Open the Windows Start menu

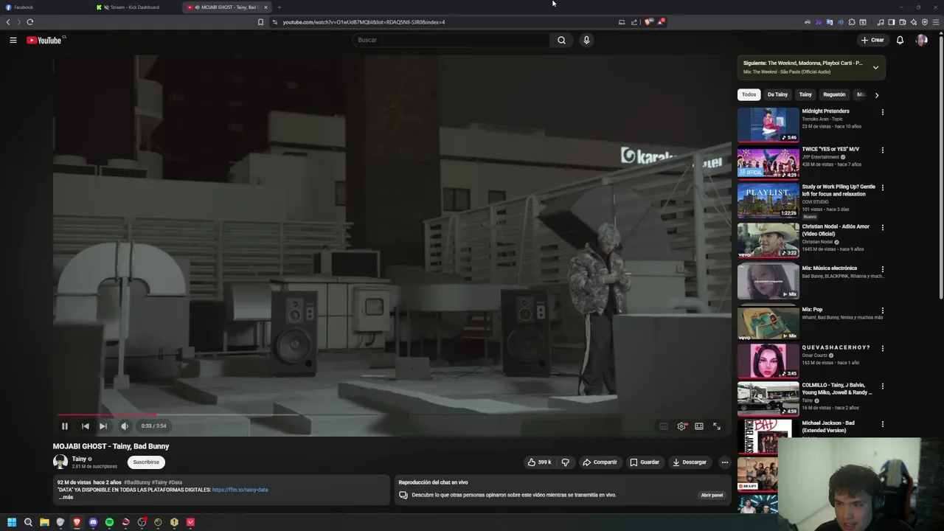click(12, 522)
